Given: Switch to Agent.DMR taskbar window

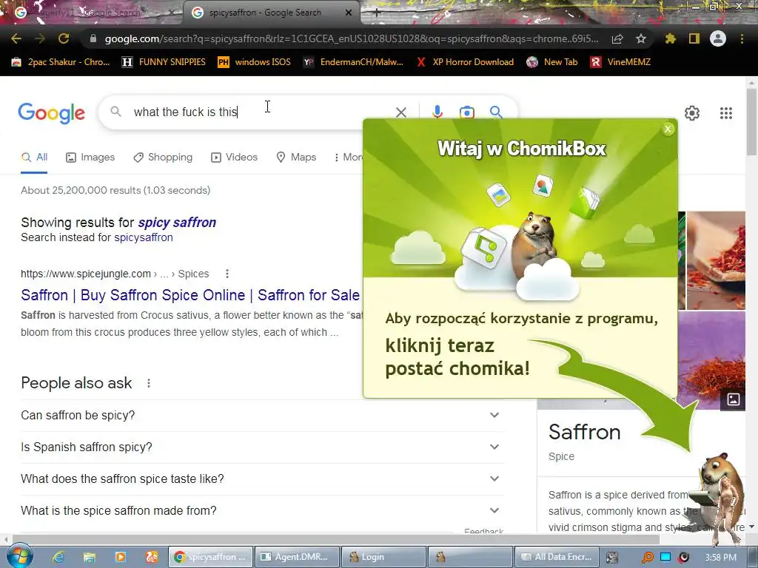Looking at the screenshot, I should 296,557.
